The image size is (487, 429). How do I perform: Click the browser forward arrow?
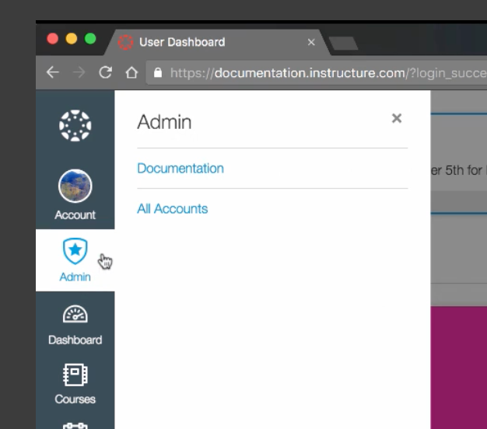[79, 73]
